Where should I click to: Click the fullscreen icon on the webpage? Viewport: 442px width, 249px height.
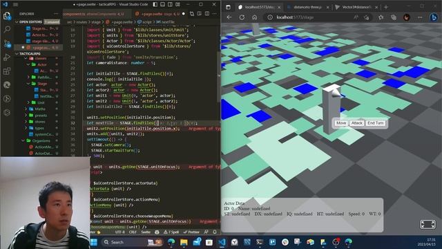tap(427, 224)
